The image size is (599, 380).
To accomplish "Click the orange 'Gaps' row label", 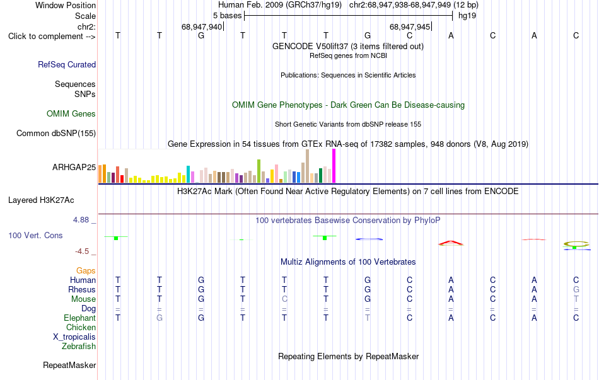I will 86,271.
